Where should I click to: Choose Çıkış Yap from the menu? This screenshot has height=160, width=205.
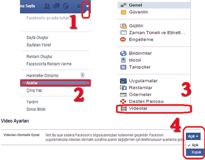click(x=34, y=90)
